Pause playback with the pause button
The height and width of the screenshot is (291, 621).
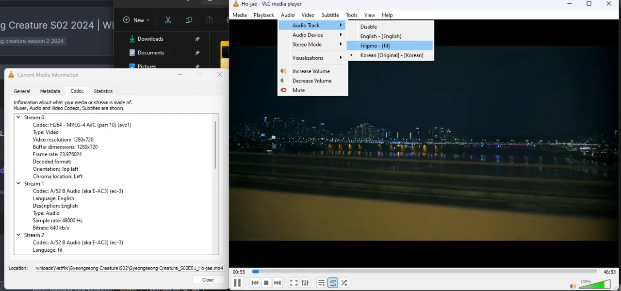tap(237, 283)
